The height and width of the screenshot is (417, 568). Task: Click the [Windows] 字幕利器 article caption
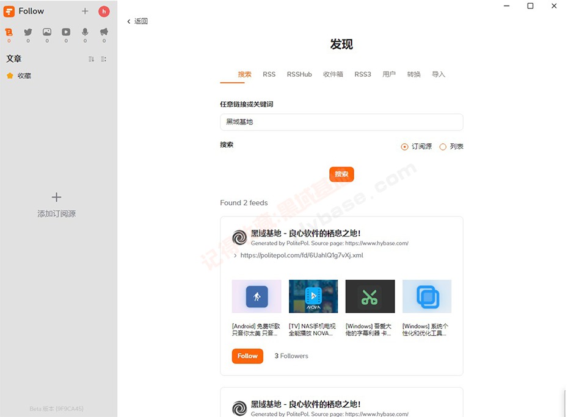coord(368,329)
